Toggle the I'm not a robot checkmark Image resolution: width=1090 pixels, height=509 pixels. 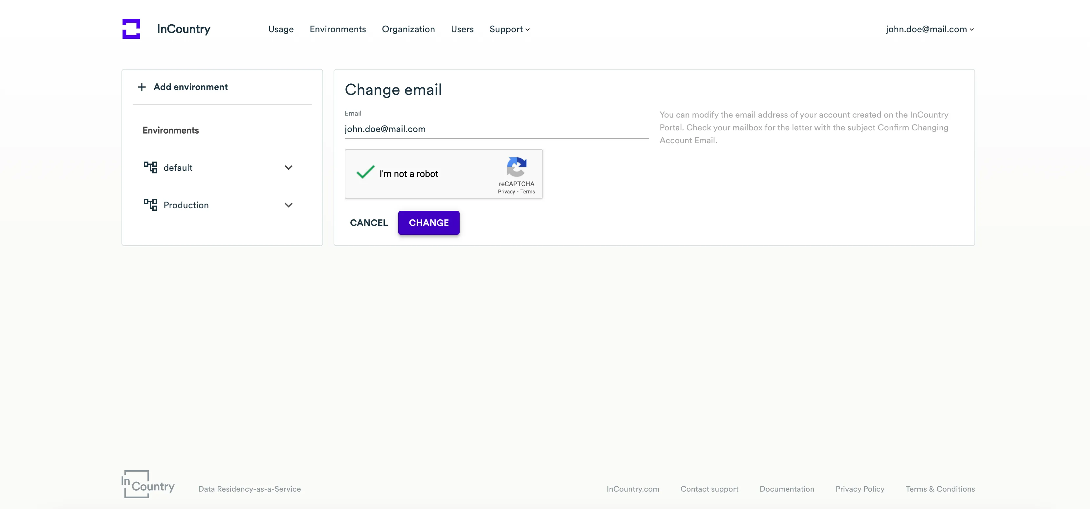(x=365, y=172)
